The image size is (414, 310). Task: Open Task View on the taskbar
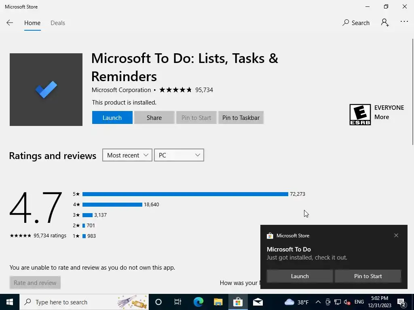tap(178, 302)
